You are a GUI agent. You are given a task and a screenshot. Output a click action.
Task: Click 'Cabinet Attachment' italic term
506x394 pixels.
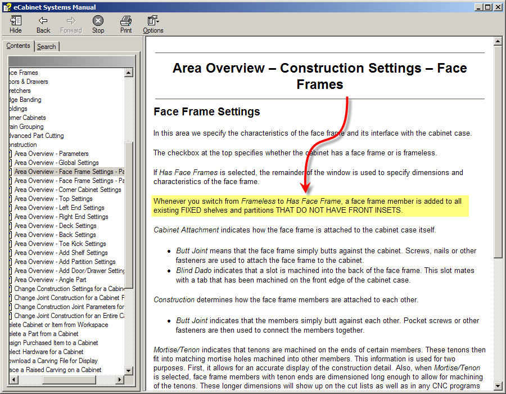[x=186, y=230]
